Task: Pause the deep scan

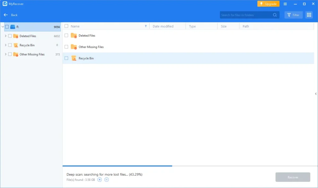Action: click(107, 179)
